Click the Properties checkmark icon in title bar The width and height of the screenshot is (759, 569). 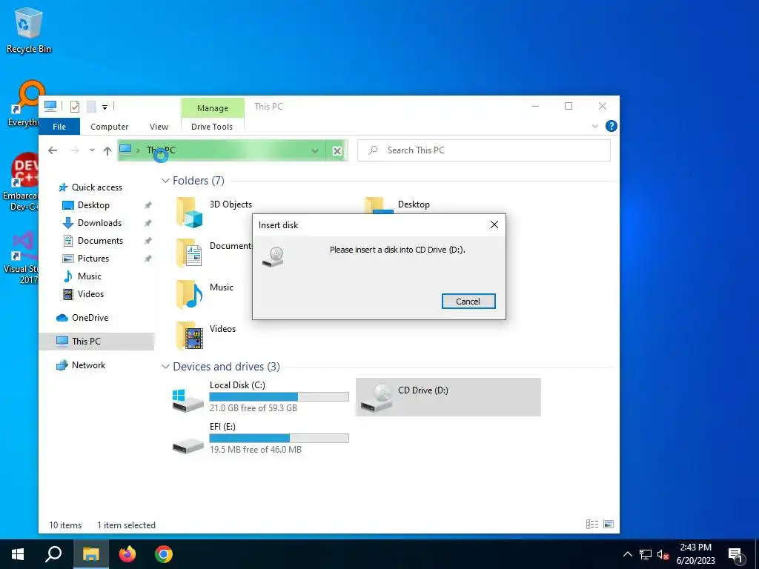point(75,106)
